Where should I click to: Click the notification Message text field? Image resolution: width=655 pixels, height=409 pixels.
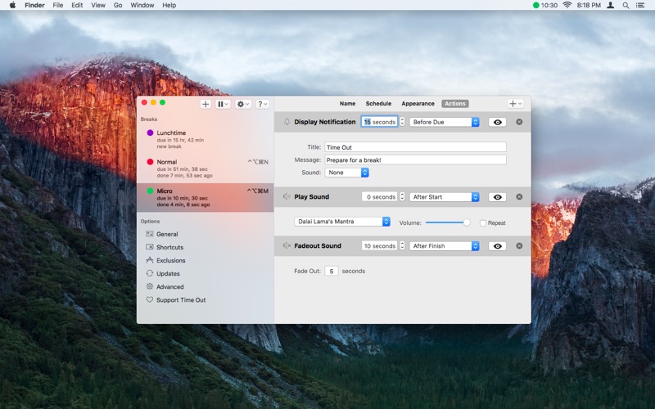click(415, 160)
